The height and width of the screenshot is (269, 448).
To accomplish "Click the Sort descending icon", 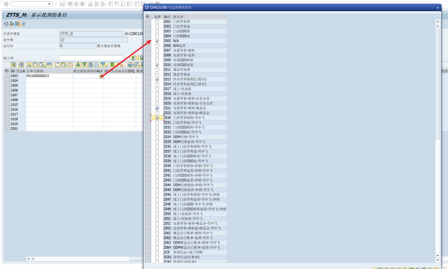I will pyautogui.click(x=84, y=65).
